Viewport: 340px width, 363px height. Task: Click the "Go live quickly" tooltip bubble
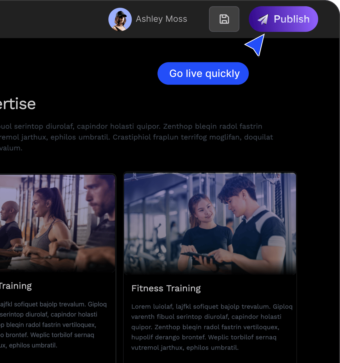pyautogui.click(x=203, y=73)
